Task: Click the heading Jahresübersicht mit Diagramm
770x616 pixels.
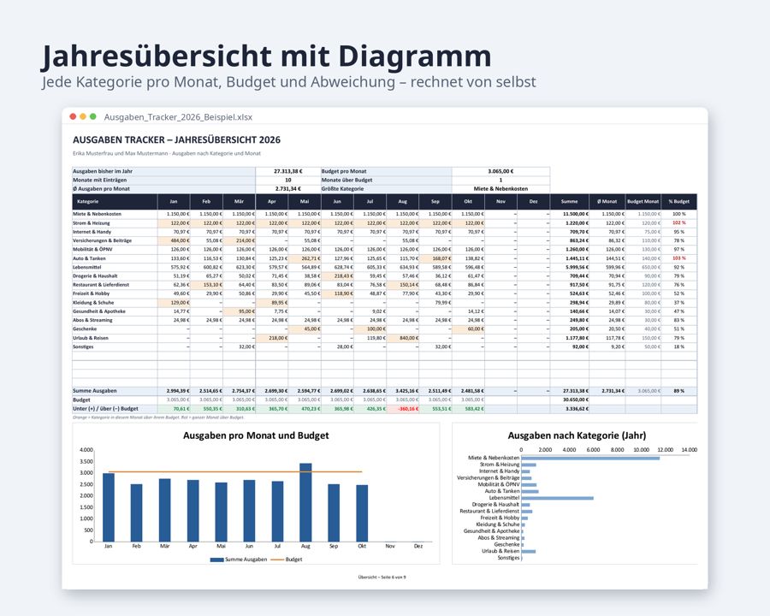Action: click(x=266, y=56)
